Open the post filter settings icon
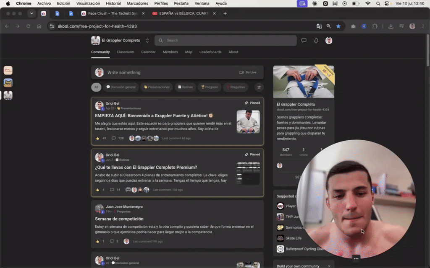The image size is (430, 268). coord(259,87)
